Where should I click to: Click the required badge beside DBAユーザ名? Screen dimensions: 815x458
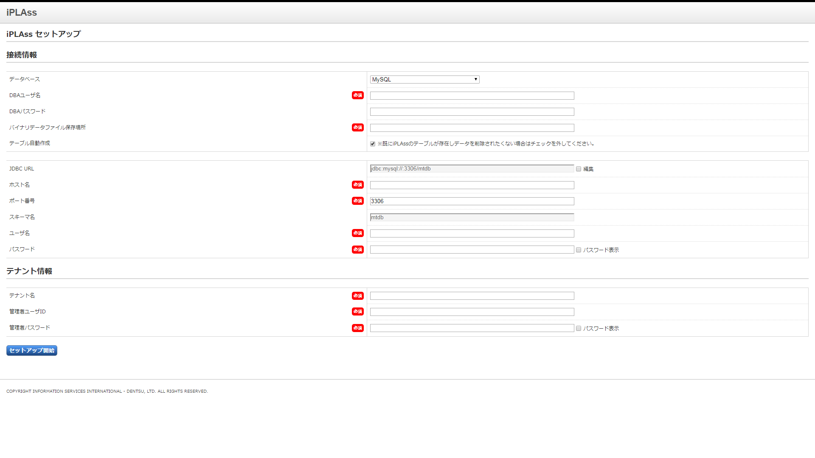tap(358, 95)
